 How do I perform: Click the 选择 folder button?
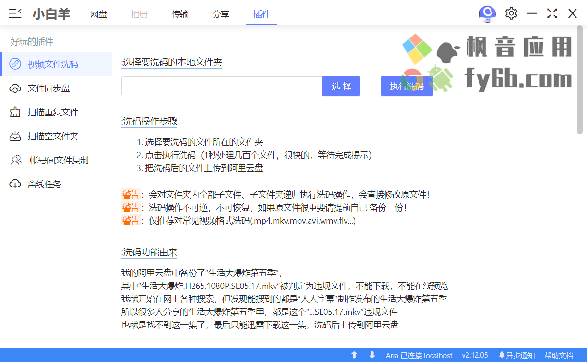pos(341,86)
